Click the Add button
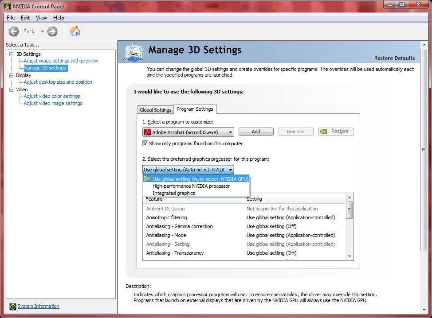Screen dimensions: 432x318 pyautogui.click(x=256, y=132)
